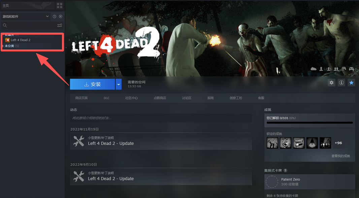Image resolution: width=359 pixels, height=198 pixels.
Task: Open game info circle button
Action: 341,83
